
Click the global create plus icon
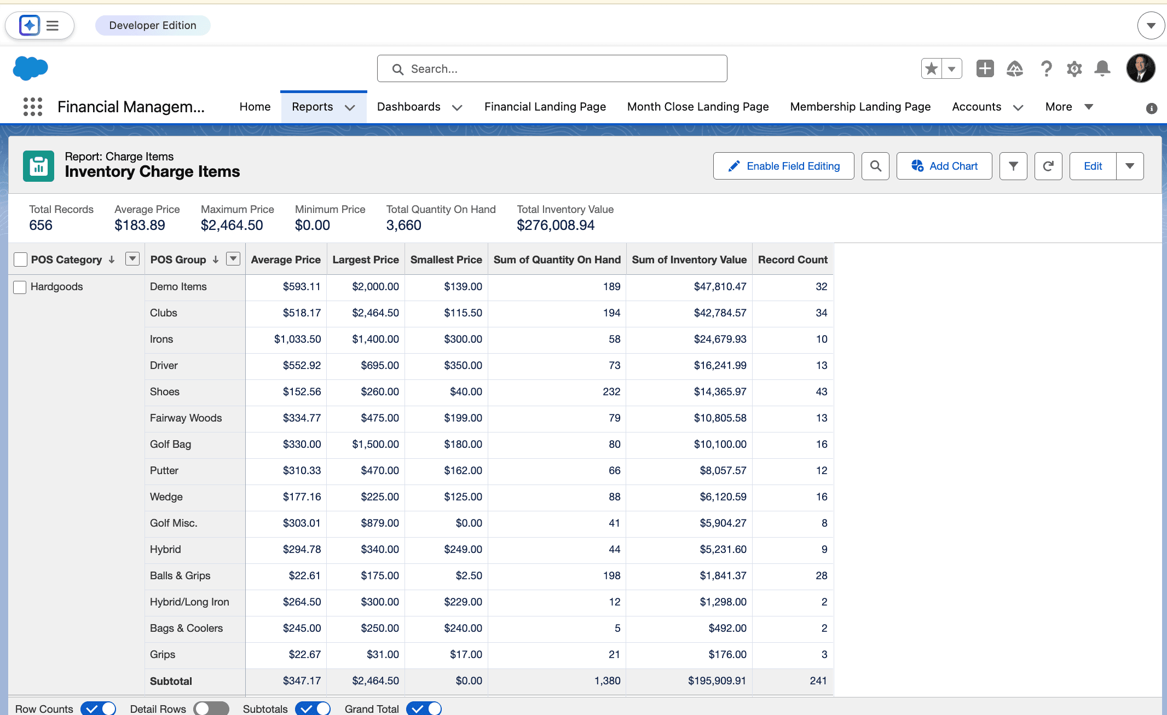(985, 68)
